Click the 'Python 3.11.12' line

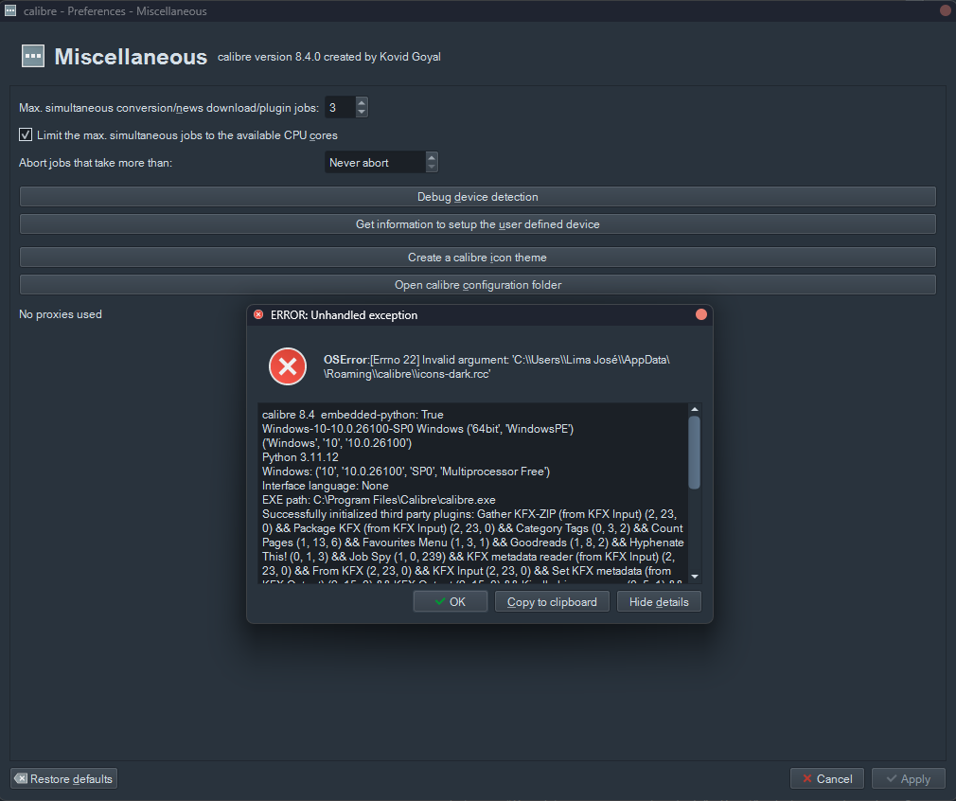click(300, 457)
